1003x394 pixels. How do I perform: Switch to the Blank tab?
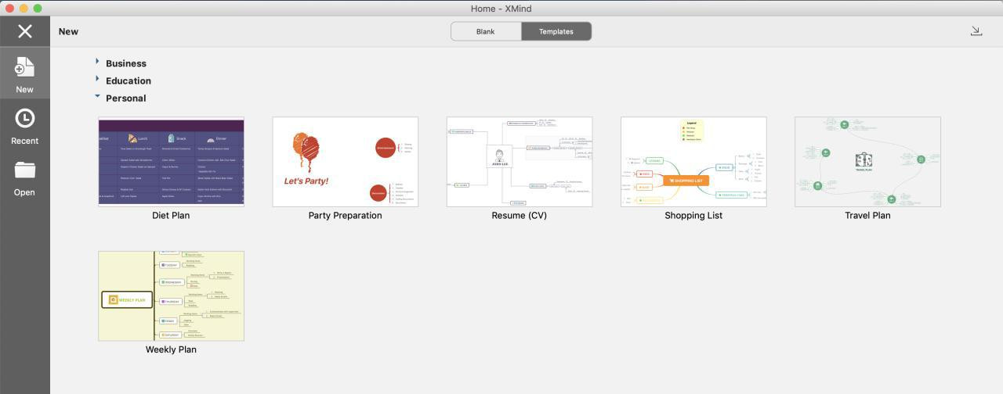coord(485,31)
